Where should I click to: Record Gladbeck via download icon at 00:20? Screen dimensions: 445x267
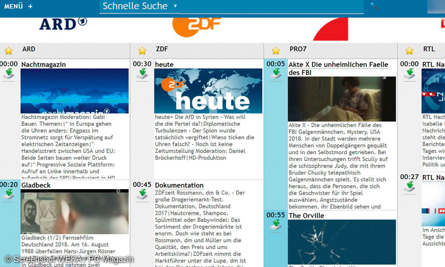pyautogui.click(x=9, y=195)
